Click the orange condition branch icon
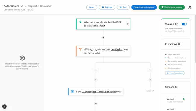 click(x=80, y=49)
